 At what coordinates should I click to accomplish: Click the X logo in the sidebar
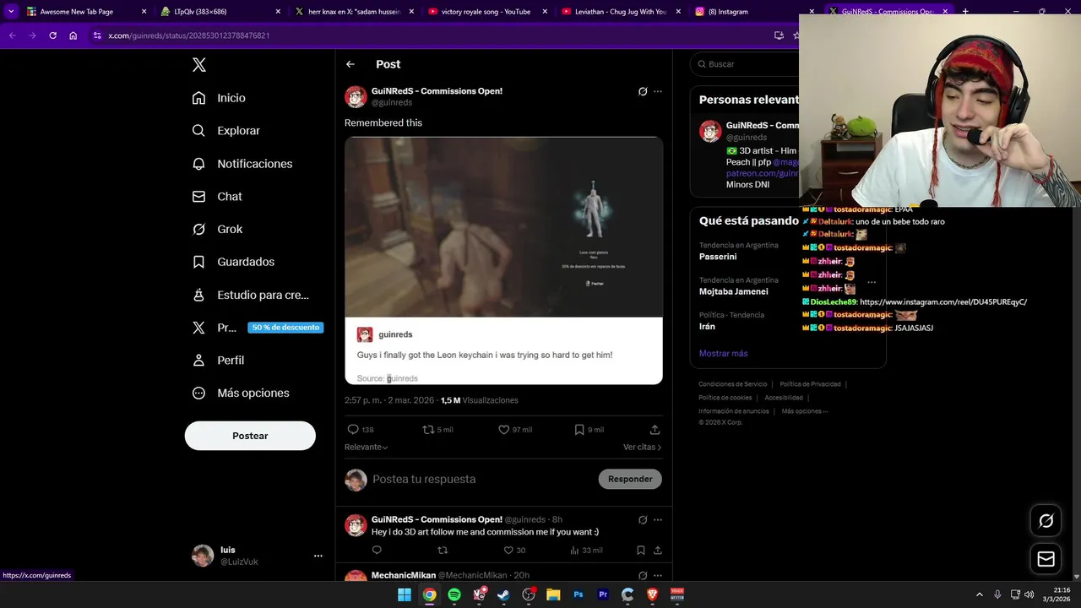coord(199,65)
